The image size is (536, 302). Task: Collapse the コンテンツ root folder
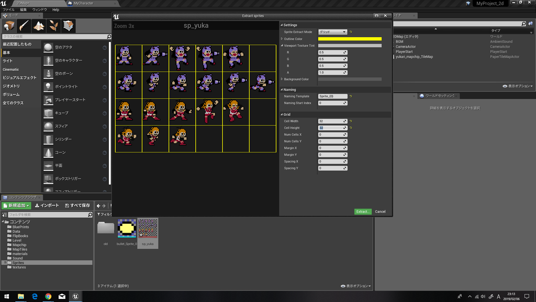pos(3,222)
